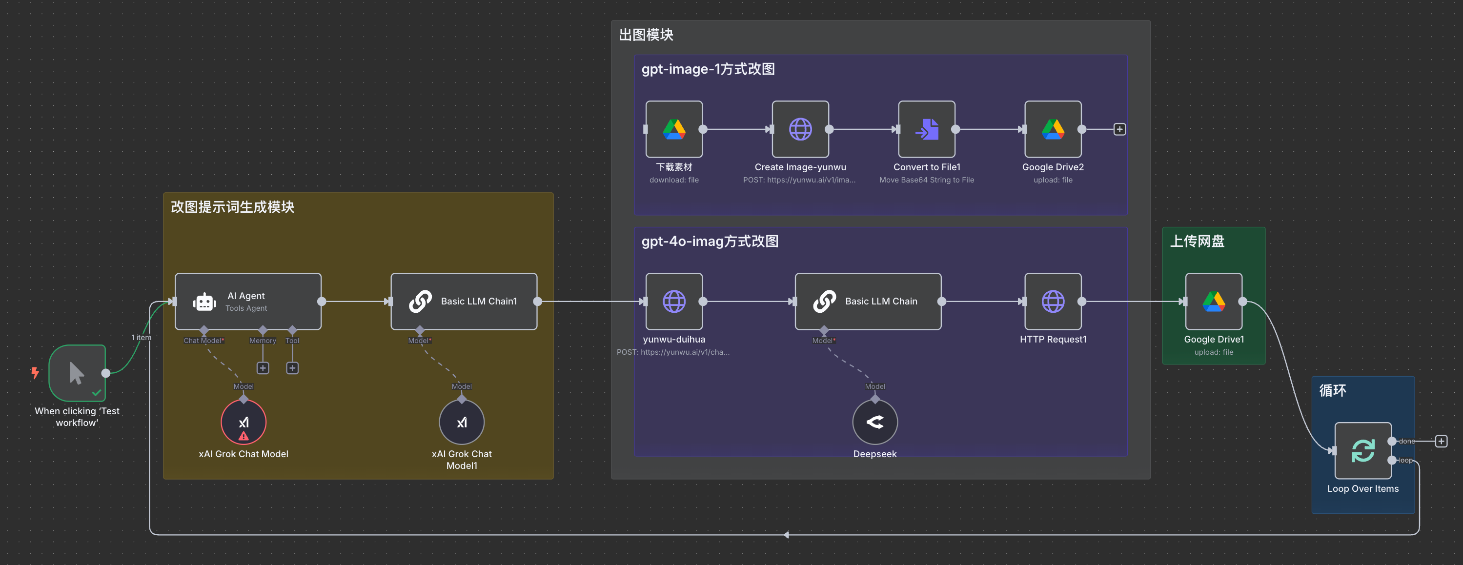
Task: Click the Basic LLM Chain1 output handle
Action: (x=537, y=302)
